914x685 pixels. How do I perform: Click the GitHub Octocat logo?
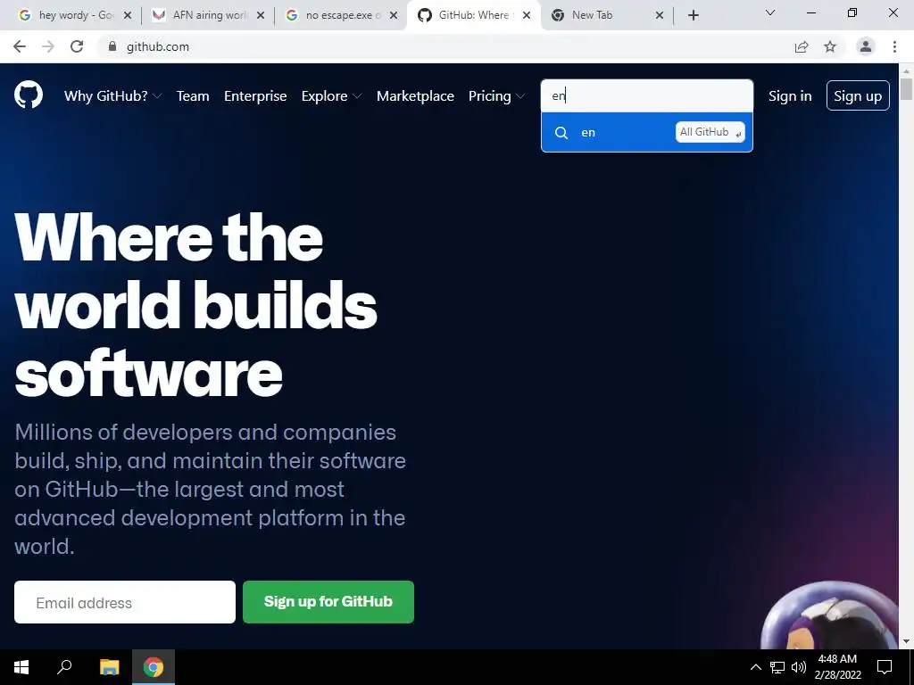tap(29, 95)
